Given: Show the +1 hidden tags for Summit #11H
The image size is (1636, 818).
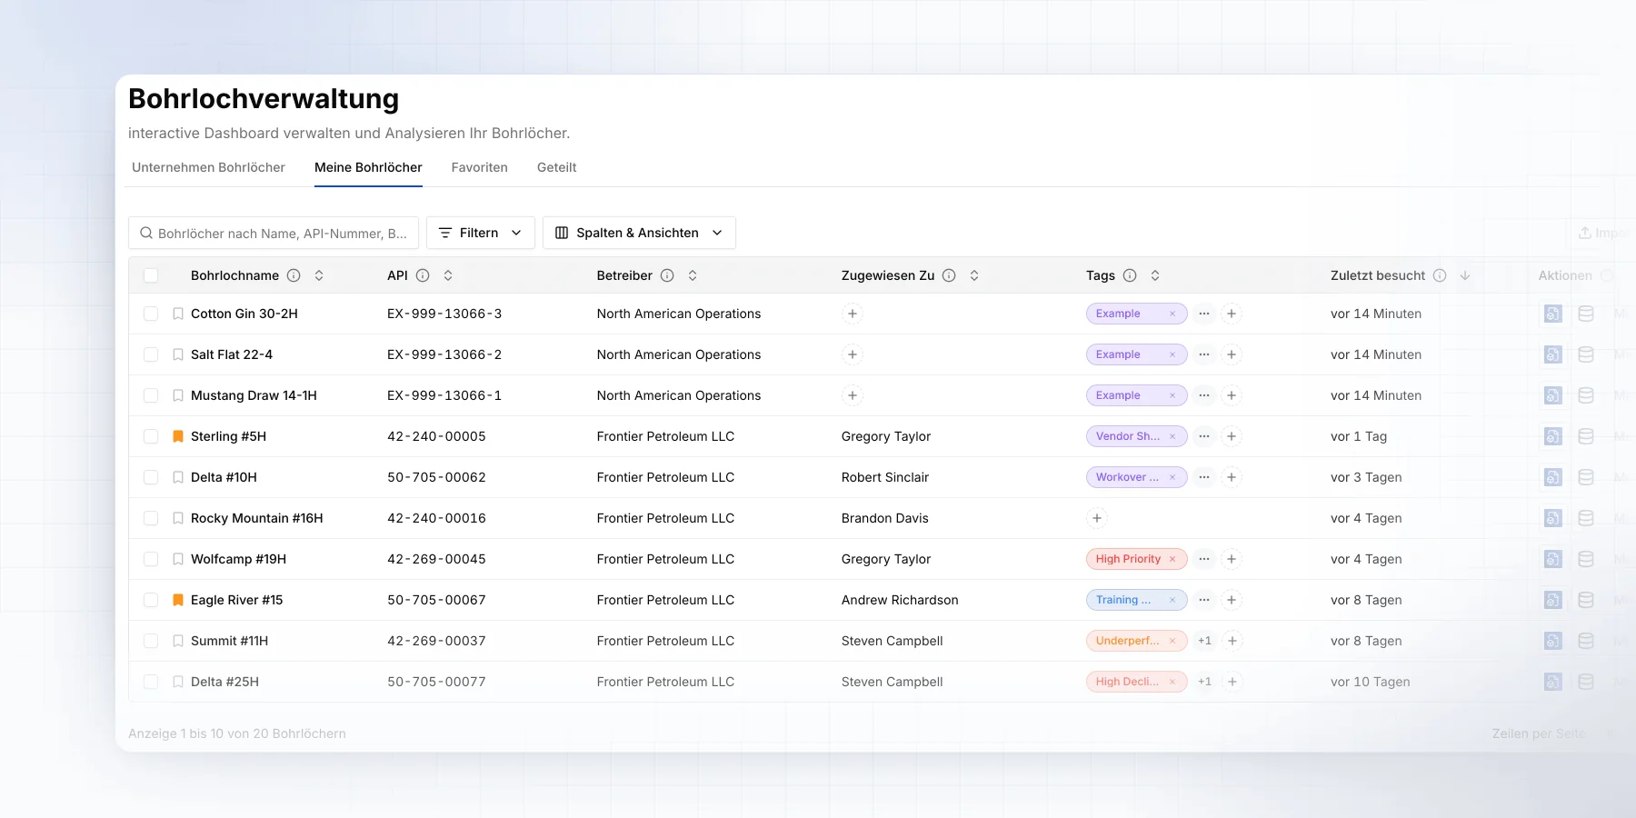Looking at the screenshot, I should (1204, 641).
